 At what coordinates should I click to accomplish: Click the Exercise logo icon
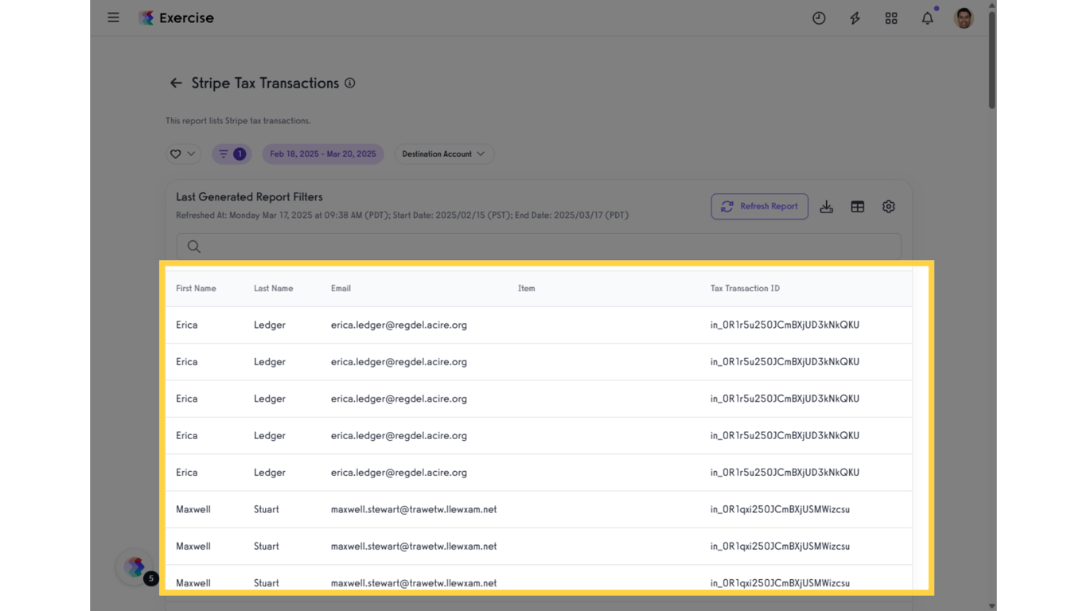coord(146,18)
